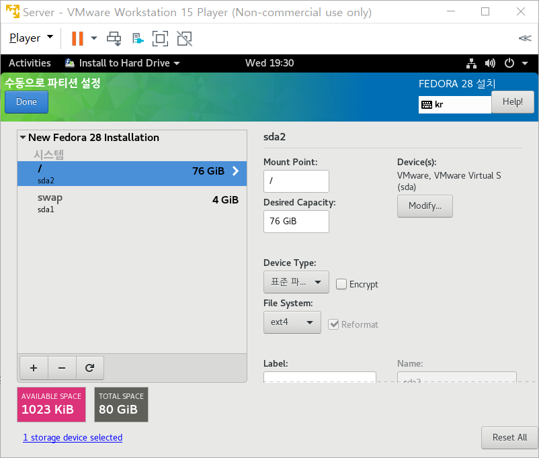Open GNOME Activities overview
539x458 pixels.
point(30,63)
